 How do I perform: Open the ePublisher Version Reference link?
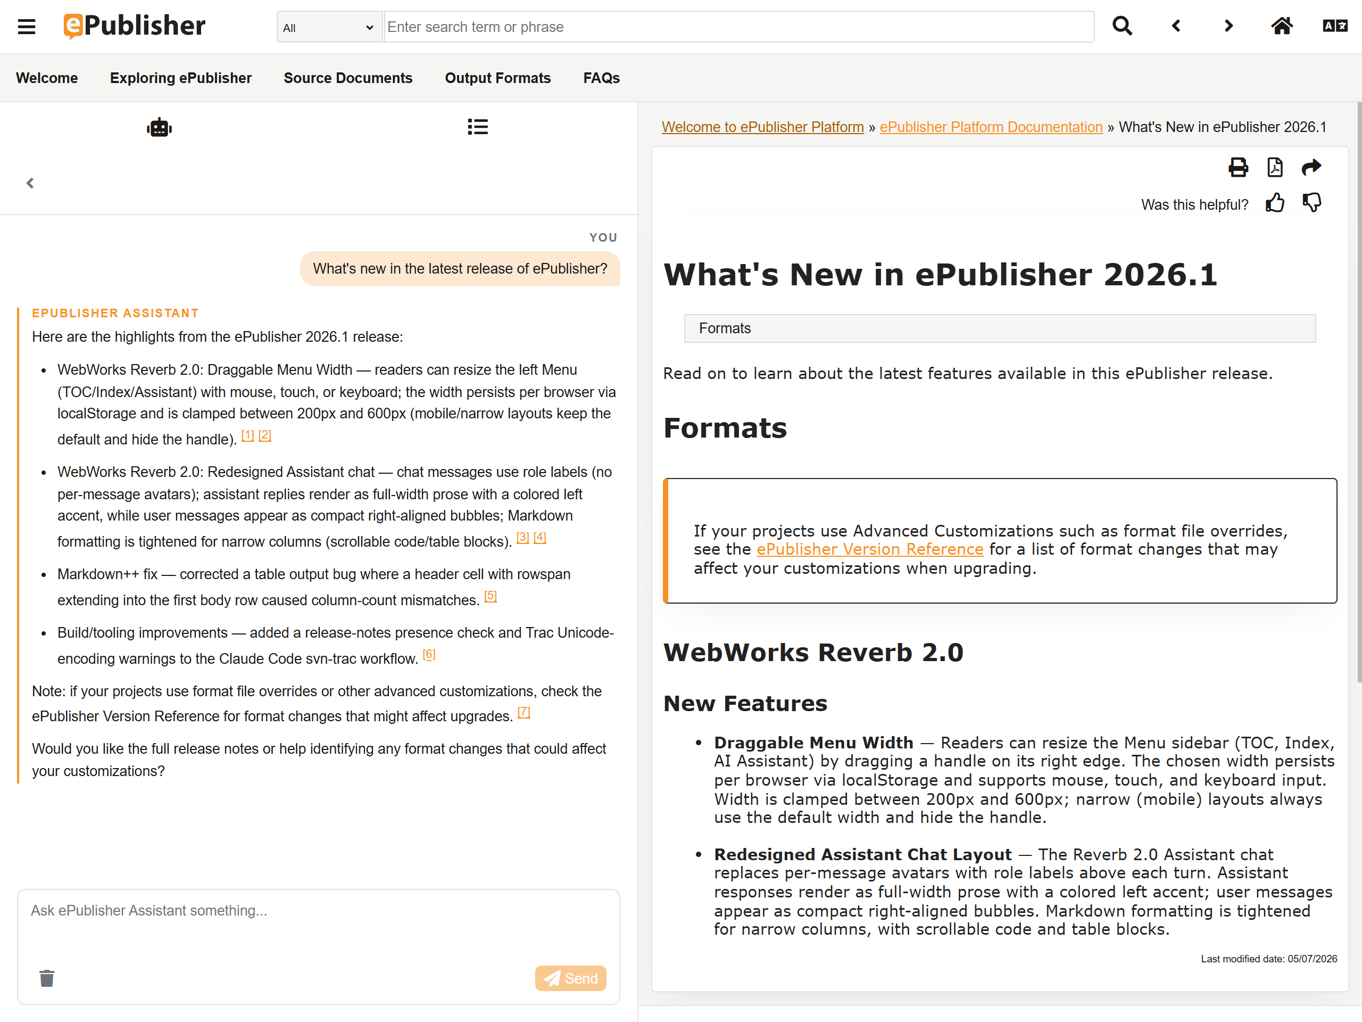pos(869,549)
